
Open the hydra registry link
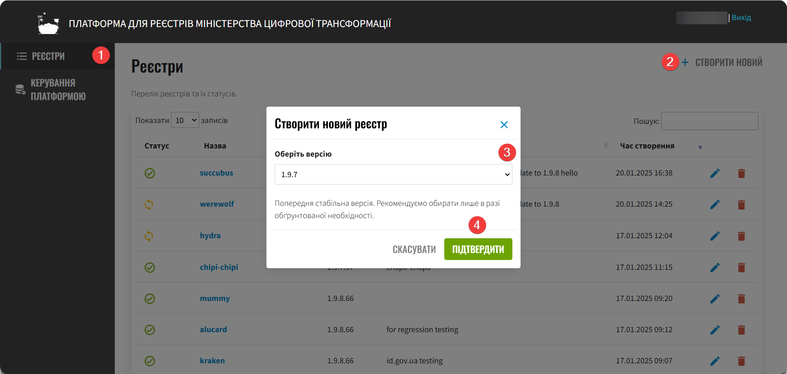[x=210, y=236]
